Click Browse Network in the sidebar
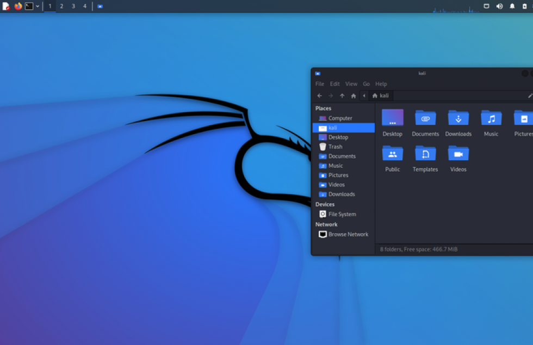 [x=343, y=234]
